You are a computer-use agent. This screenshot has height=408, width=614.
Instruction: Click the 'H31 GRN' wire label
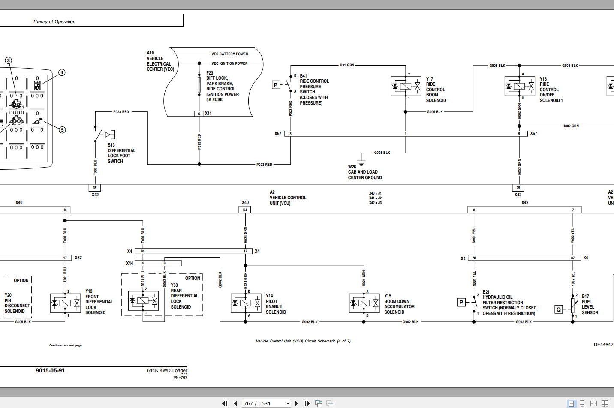click(x=347, y=65)
